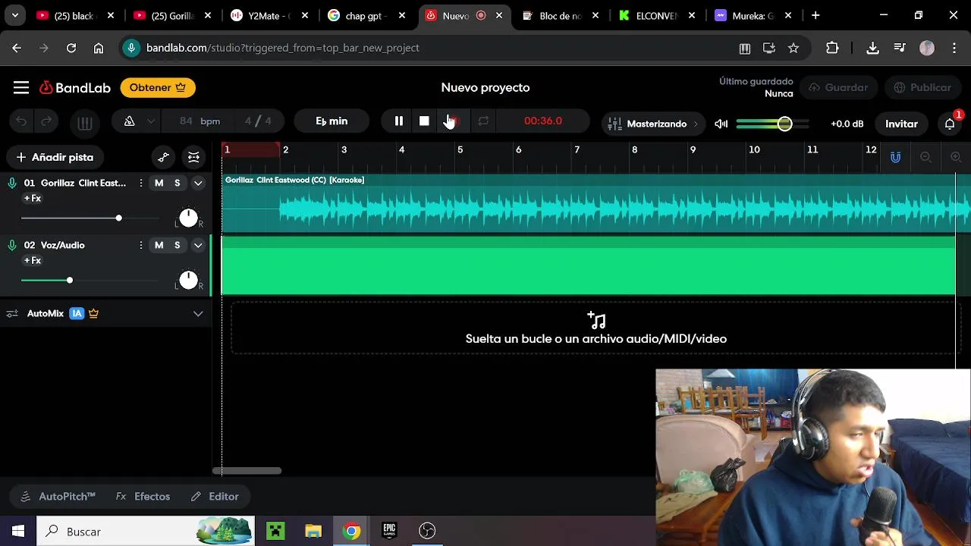Mute the Voz/Audio track
971x546 pixels.
pos(159,245)
